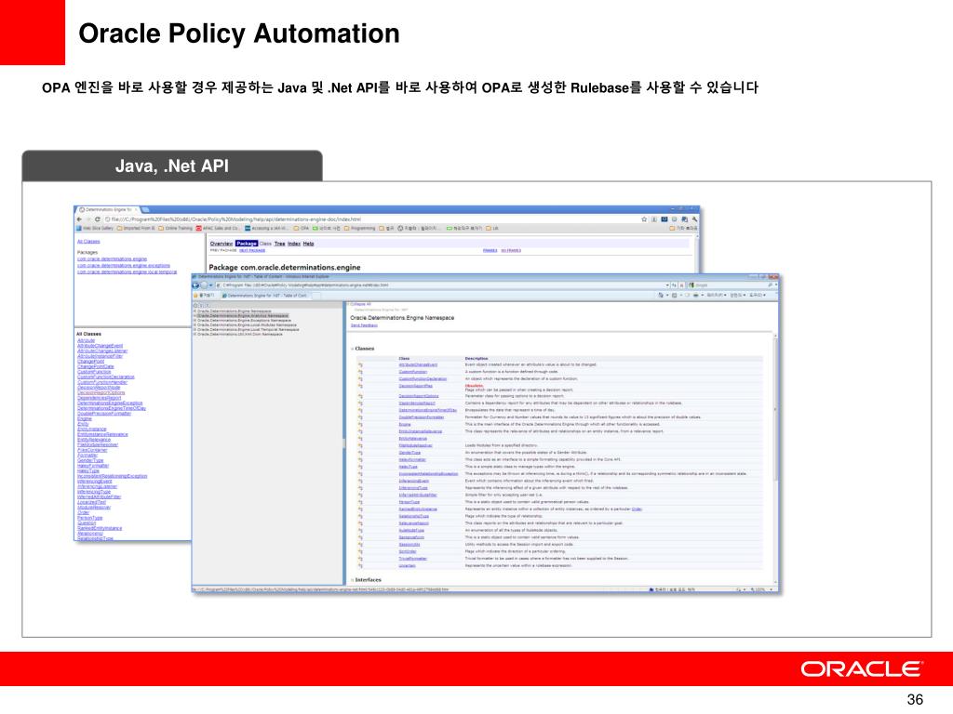
Task: Open AttributeChangeEvent in All Classes list
Action: [x=101, y=346]
